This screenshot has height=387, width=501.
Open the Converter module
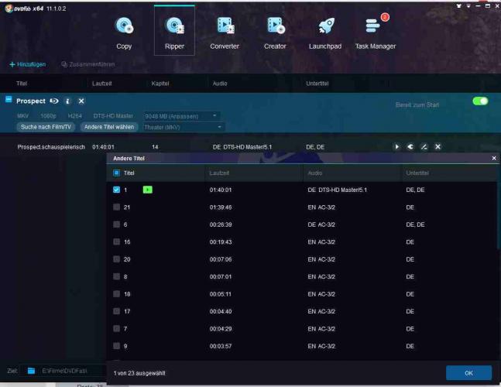coord(225,33)
